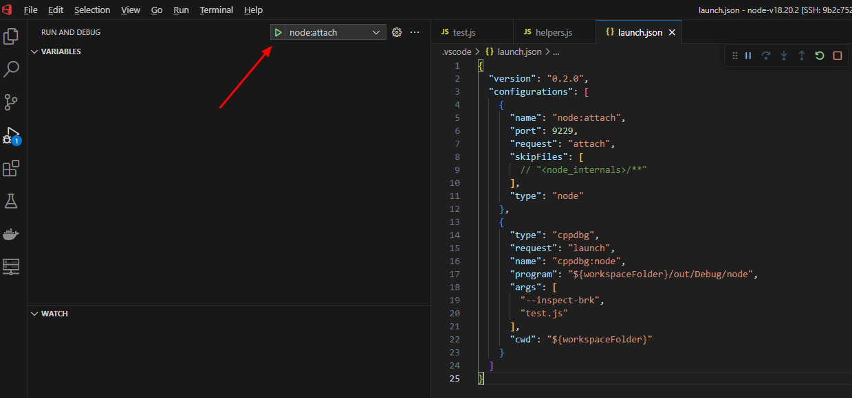This screenshot has height=398, width=852.
Task: Stop the debug session
Action: (837, 56)
